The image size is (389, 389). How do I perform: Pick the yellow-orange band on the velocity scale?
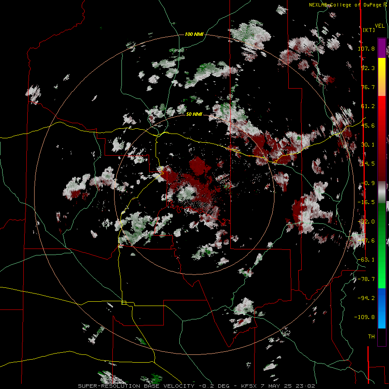pos(382,77)
